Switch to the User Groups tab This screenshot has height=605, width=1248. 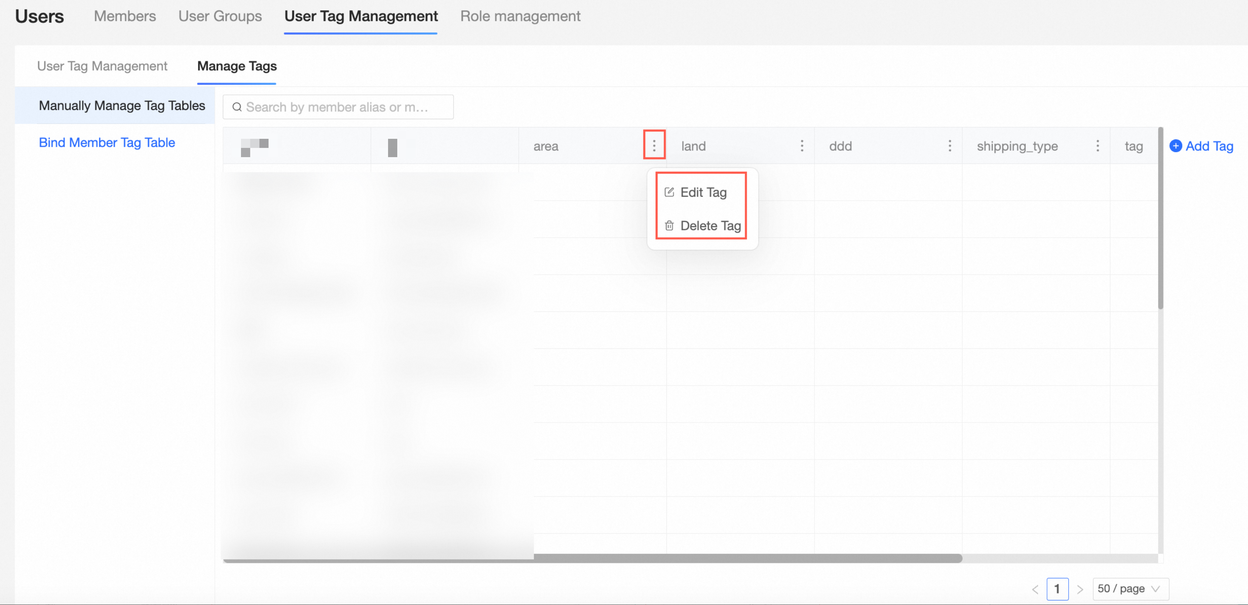click(x=220, y=16)
